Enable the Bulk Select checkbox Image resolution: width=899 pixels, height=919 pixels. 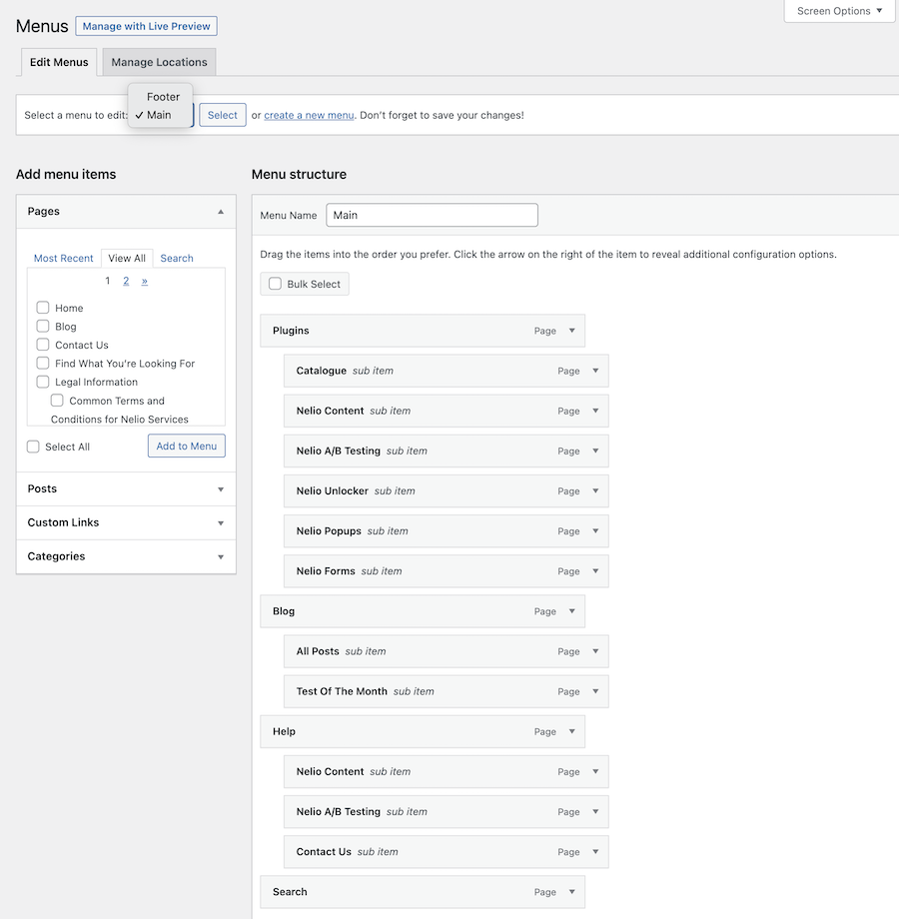[275, 284]
